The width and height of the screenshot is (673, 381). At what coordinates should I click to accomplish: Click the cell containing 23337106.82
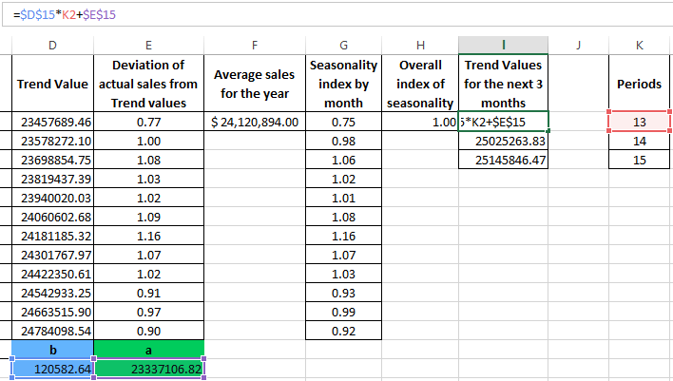pos(149,368)
